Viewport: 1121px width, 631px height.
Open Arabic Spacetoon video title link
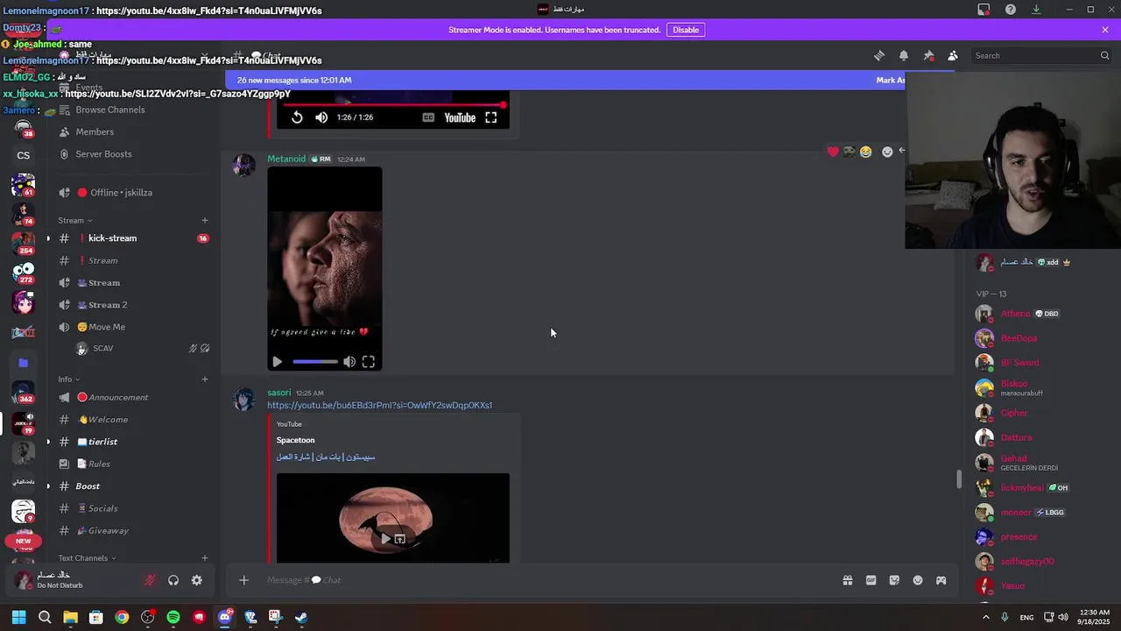326,457
